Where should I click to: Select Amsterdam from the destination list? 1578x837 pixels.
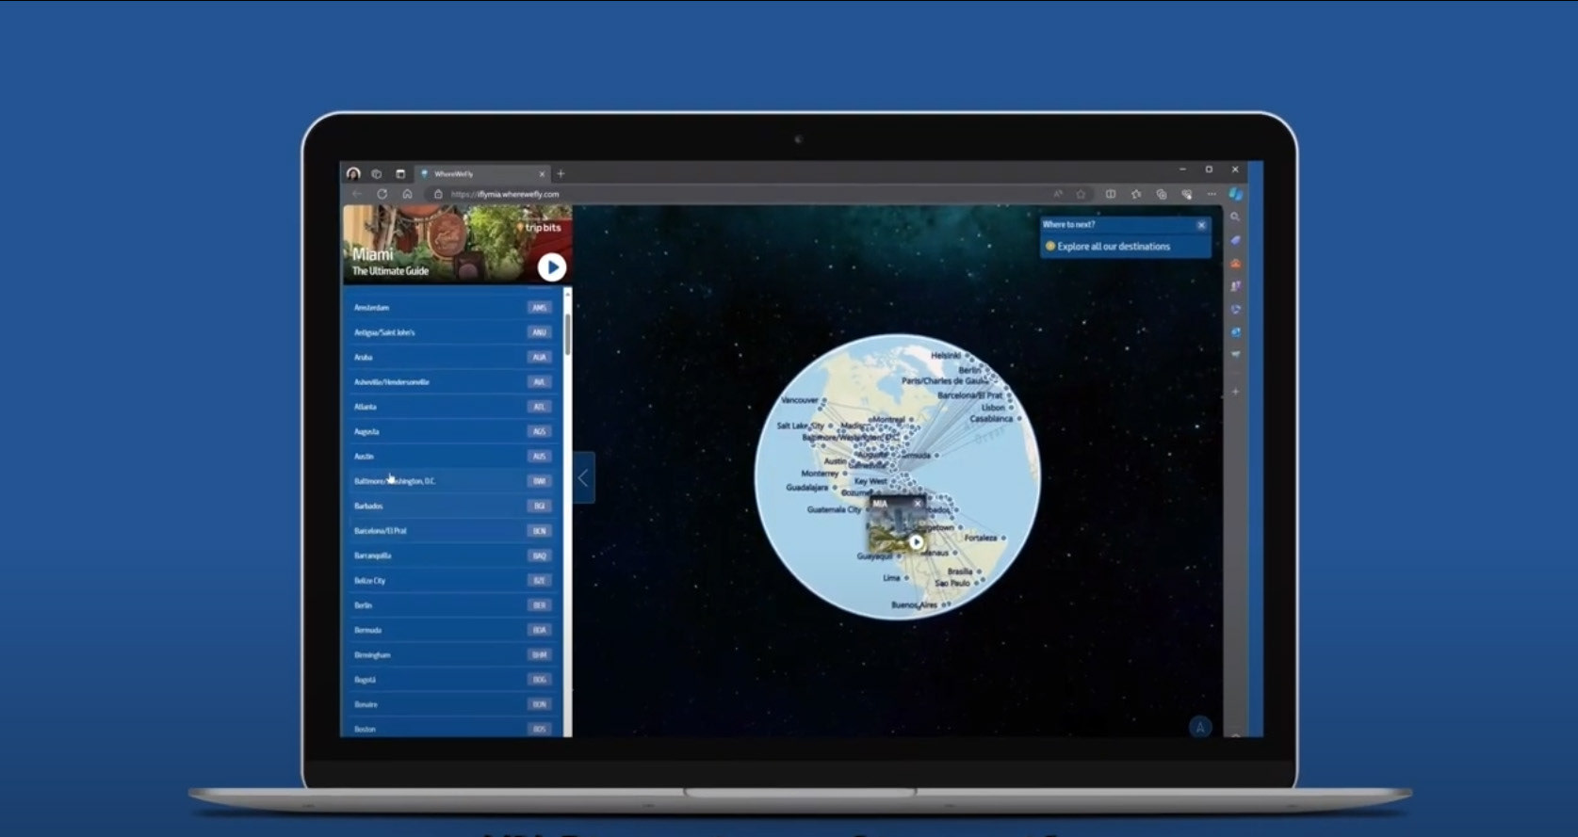click(x=451, y=308)
